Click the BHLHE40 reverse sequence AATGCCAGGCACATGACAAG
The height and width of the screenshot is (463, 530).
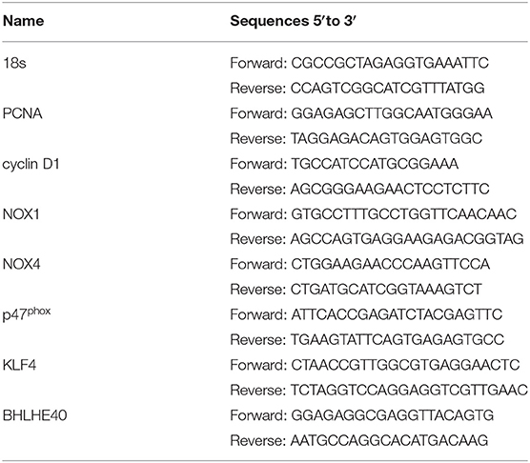coord(389,440)
